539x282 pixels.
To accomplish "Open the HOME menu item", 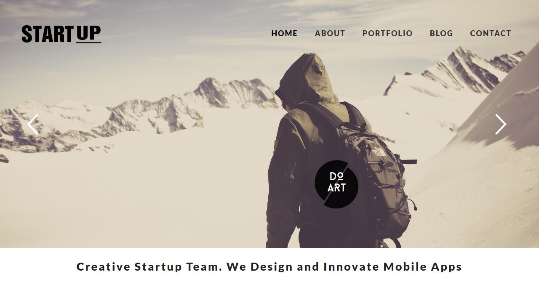I will pos(284,33).
